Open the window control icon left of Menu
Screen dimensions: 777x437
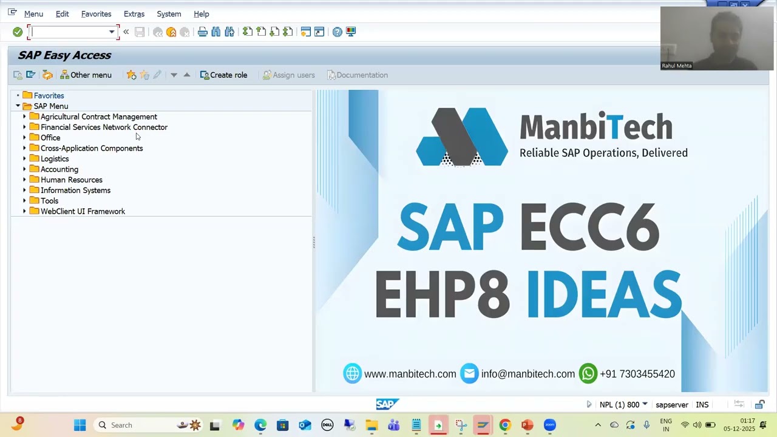(12, 13)
